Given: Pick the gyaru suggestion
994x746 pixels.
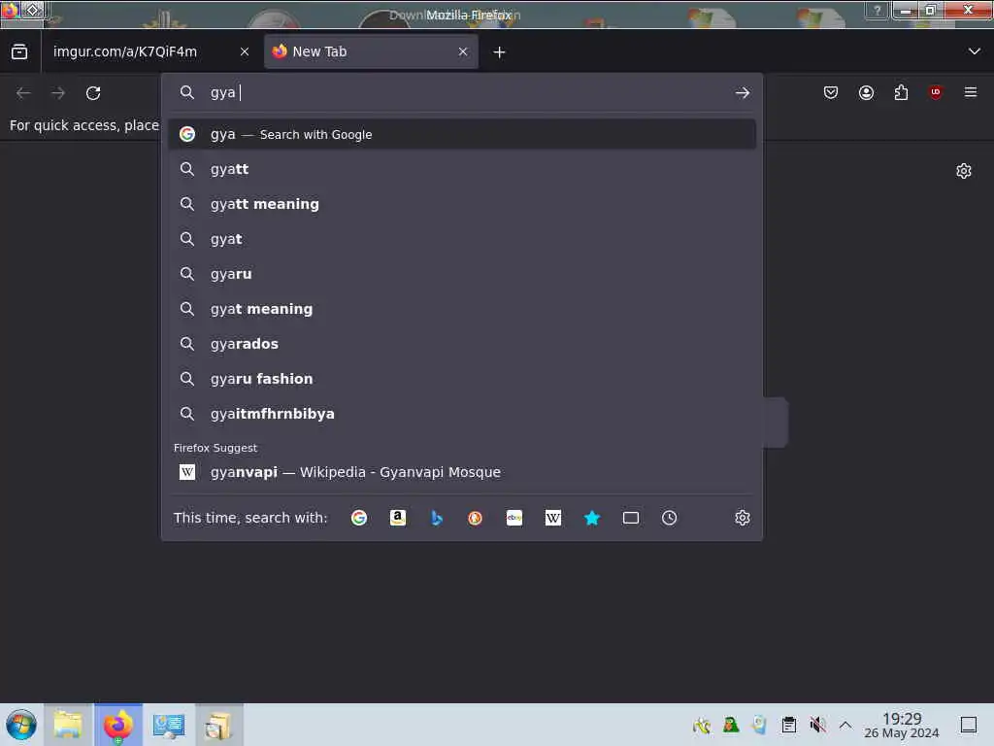Looking at the screenshot, I should [x=462, y=274].
